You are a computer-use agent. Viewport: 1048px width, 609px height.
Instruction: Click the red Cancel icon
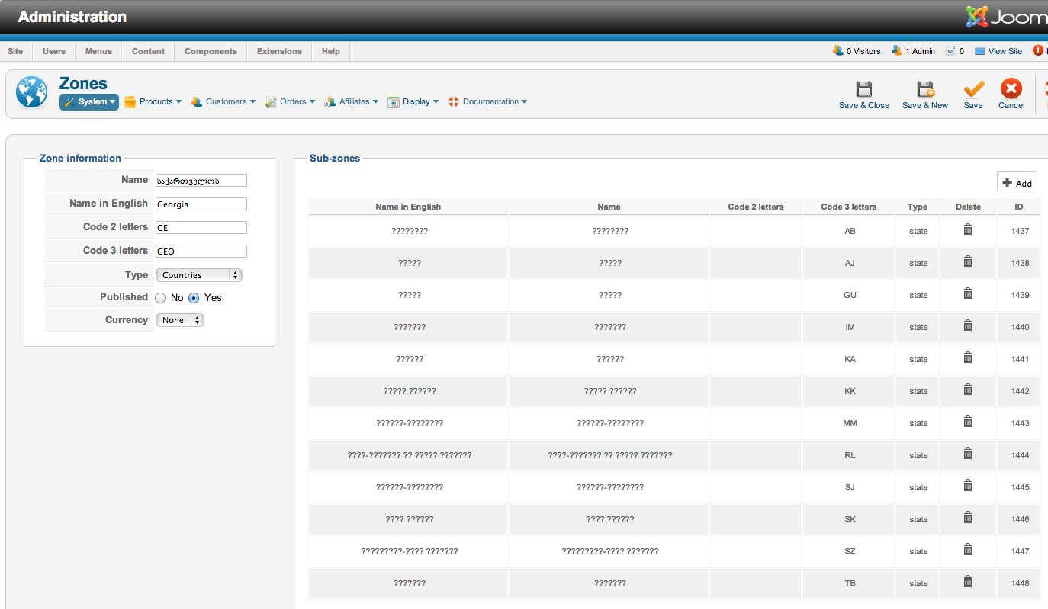[x=1011, y=90]
